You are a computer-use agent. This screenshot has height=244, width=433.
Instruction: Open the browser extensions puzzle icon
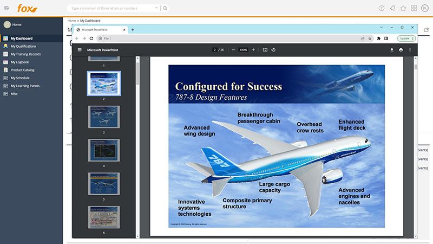pyautogui.click(x=379, y=38)
